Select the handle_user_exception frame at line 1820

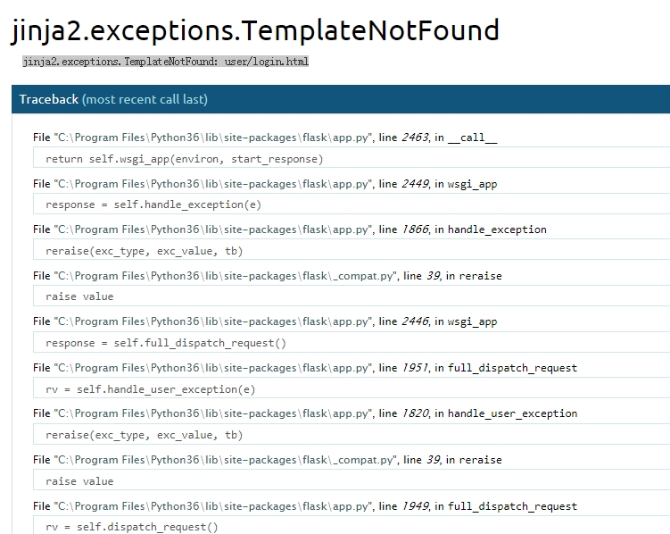[x=305, y=413]
